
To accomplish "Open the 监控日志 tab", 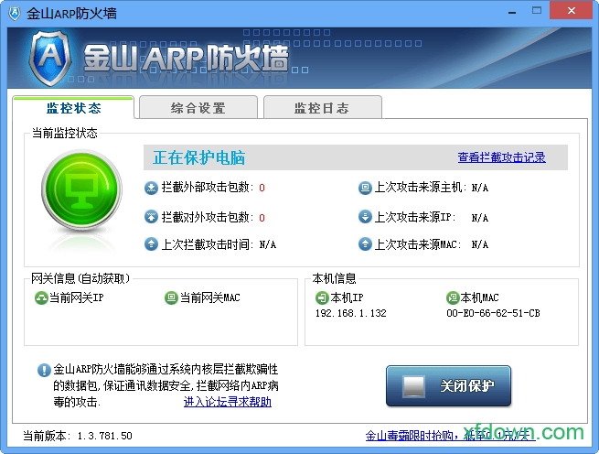I will click(322, 108).
